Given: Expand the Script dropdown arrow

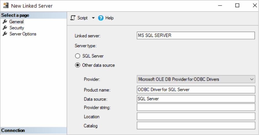Looking at the screenshot, I should [93, 18].
